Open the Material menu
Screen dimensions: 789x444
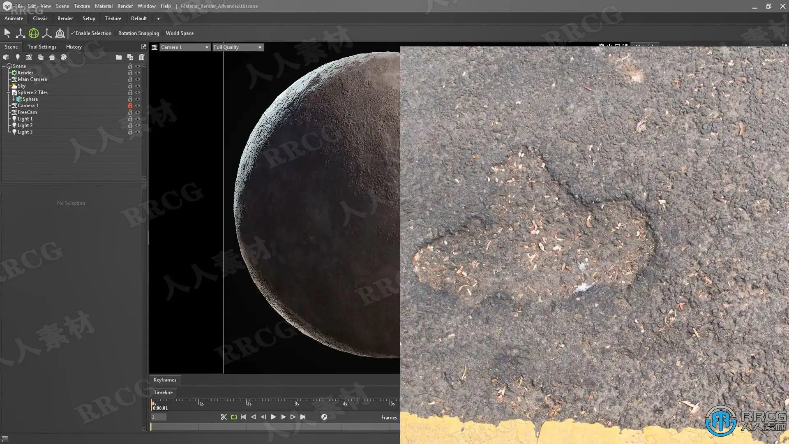point(104,6)
